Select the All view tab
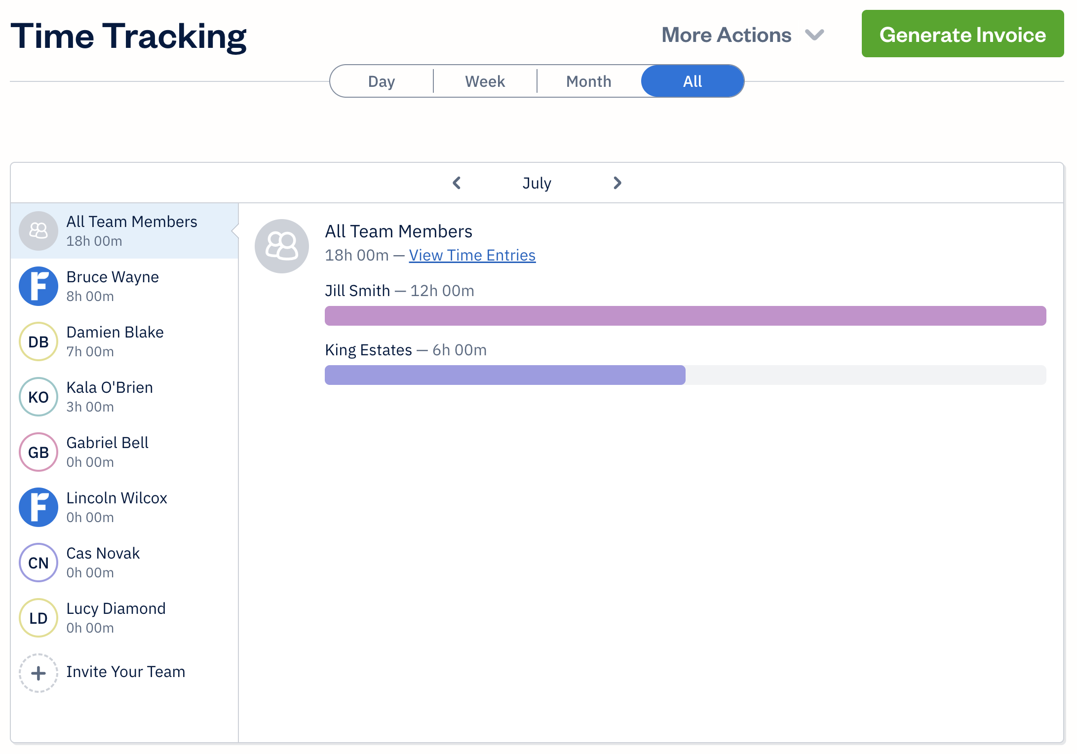The width and height of the screenshot is (1077, 754). 692,81
